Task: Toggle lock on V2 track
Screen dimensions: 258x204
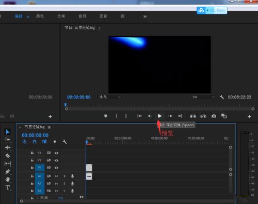Action: pos(32,160)
